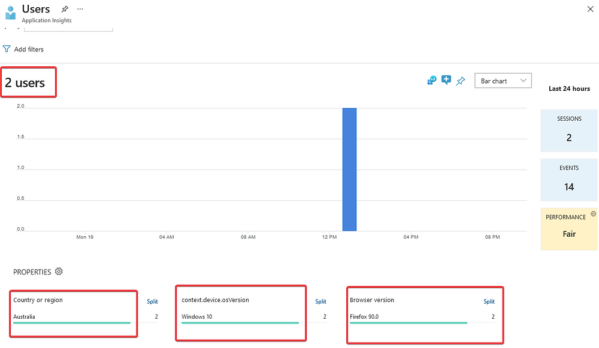Open Properties settings gear icon
The height and width of the screenshot is (348, 599).
tap(59, 271)
